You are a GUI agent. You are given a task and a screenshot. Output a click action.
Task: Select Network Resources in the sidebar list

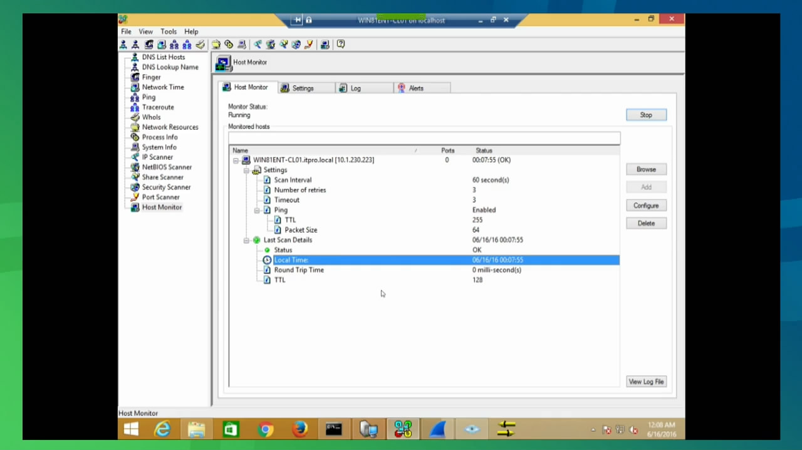pyautogui.click(x=170, y=127)
